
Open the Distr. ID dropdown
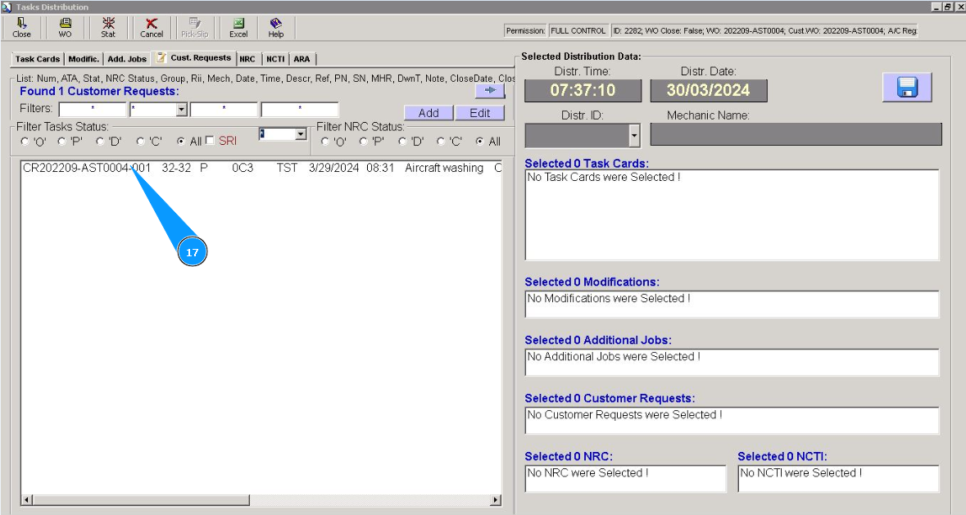[x=634, y=135]
